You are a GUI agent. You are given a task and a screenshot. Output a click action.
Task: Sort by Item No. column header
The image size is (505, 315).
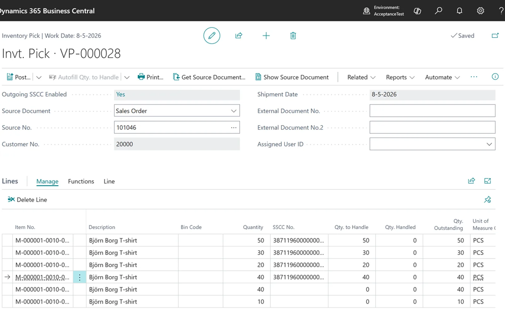tap(25, 227)
